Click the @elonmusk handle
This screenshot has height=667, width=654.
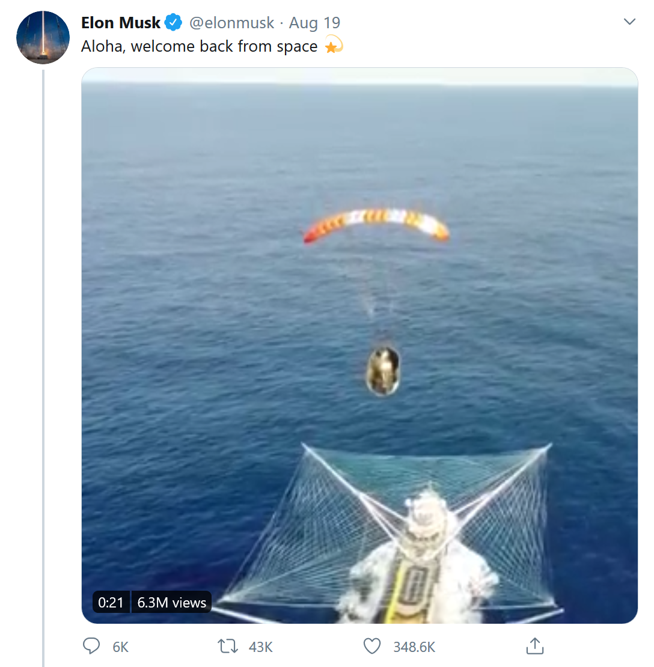coord(231,23)
